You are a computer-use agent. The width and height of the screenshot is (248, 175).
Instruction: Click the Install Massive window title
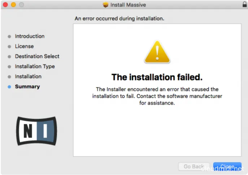point(128,5)
